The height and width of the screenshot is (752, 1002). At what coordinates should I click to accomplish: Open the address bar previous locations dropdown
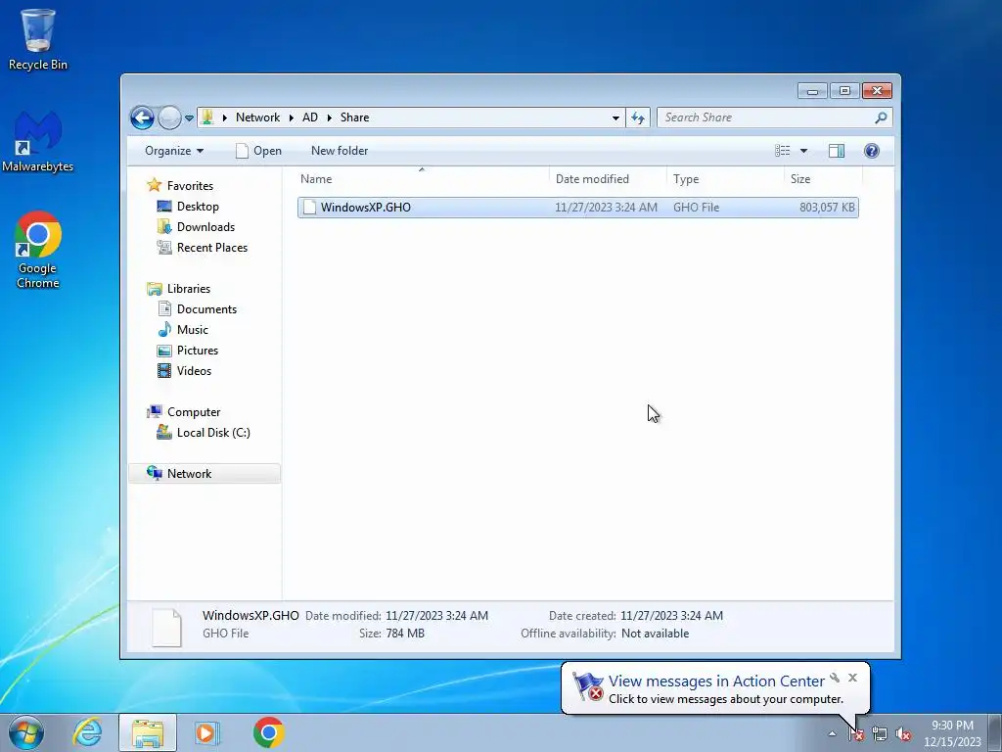615,117
